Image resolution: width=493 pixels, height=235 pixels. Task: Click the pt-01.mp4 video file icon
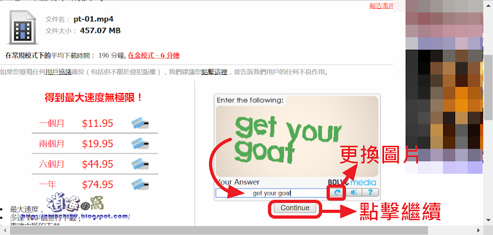(23, 27)
